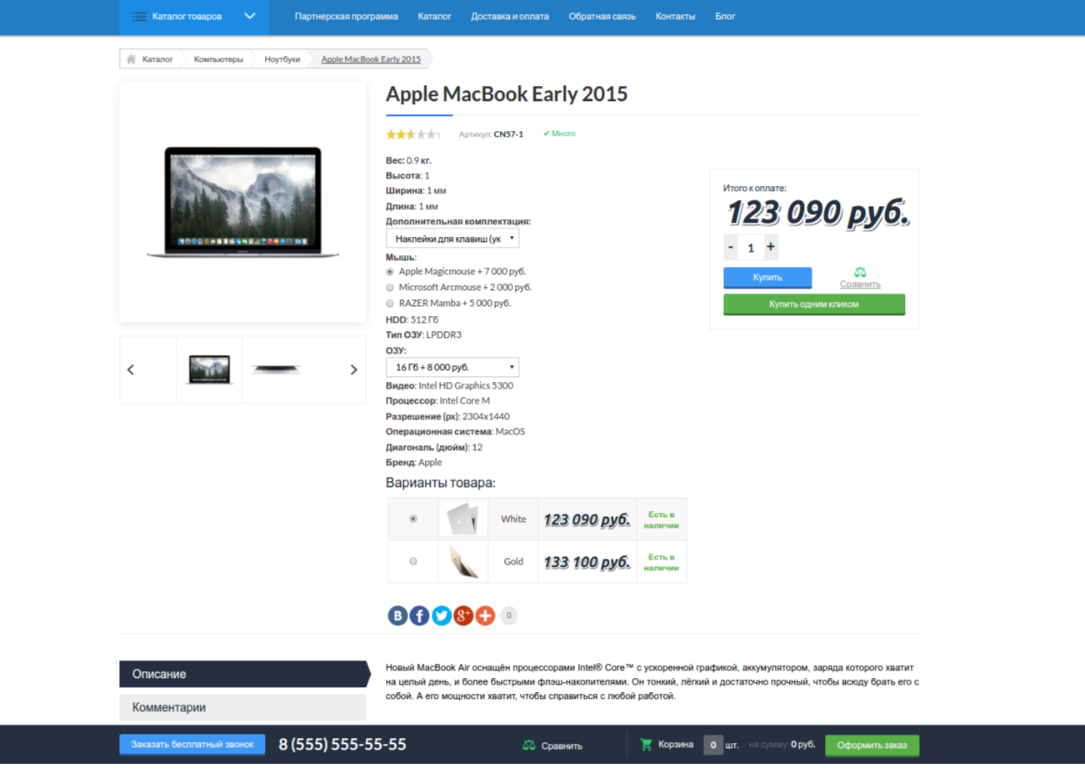1085x783 pixels.
Task: Expand the Каталог товаров chevron
Action: pyautogui.click(x=249, y=16)
